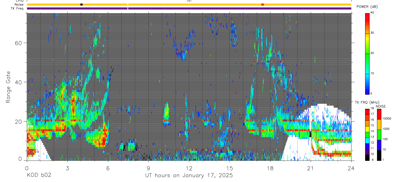Viewport: 395px width, 182px height.
Task: Click the TX FRQ (MHz) color scale
Action: click(x=367, y=134)
